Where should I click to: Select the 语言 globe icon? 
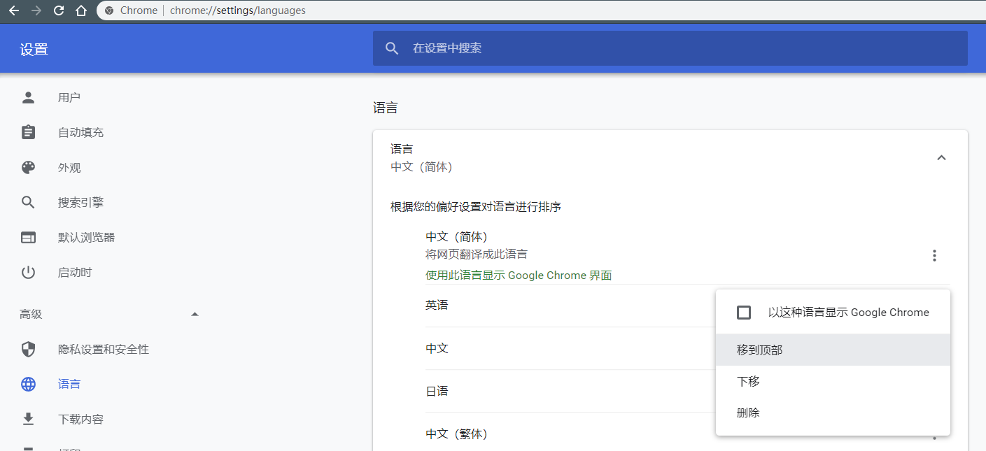click(x=28, y=384)
